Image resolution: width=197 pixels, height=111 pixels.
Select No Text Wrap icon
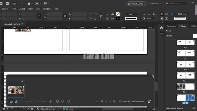pos(162,14)
